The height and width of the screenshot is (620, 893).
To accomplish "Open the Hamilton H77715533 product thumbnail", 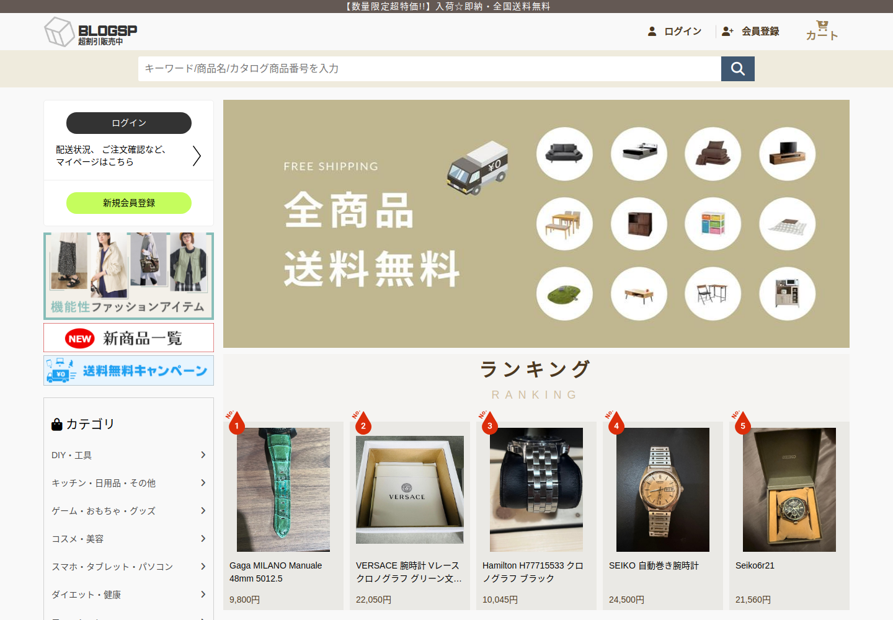I will point(536,490).
